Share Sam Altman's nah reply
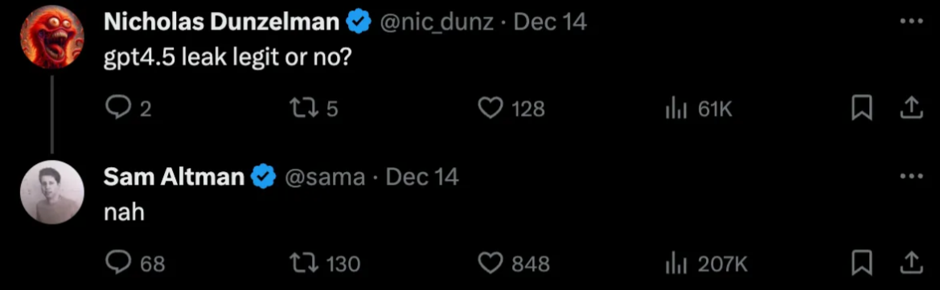The image size is (940, 290). click(910, 263)
